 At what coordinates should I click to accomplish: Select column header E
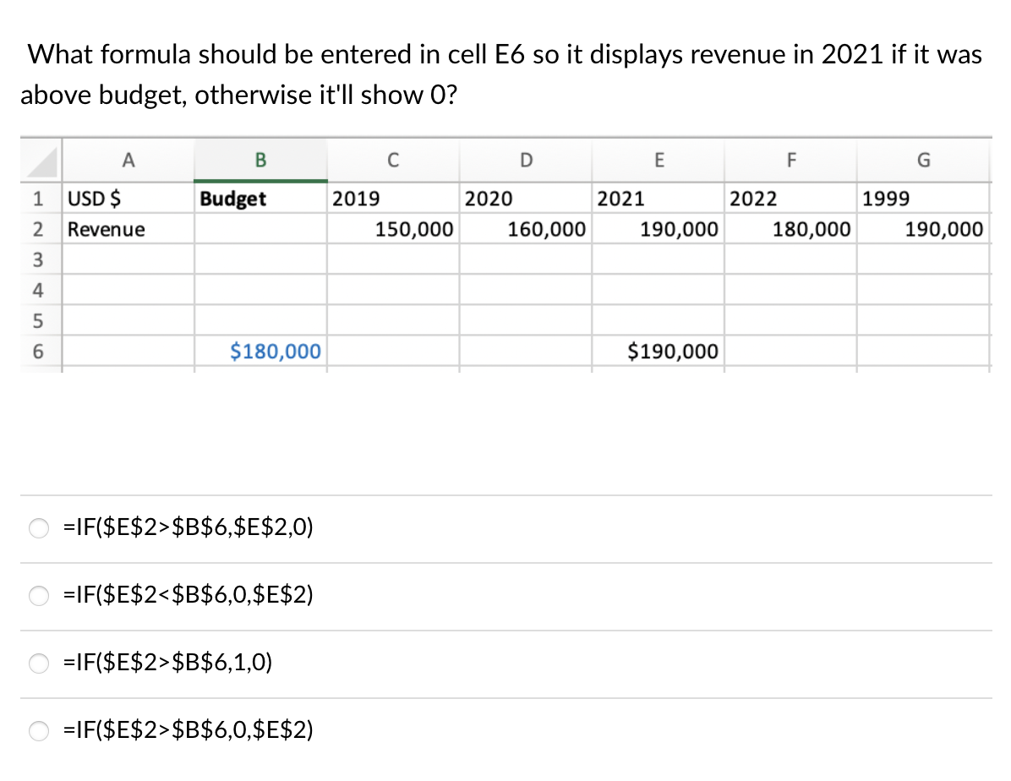[659, 161]
